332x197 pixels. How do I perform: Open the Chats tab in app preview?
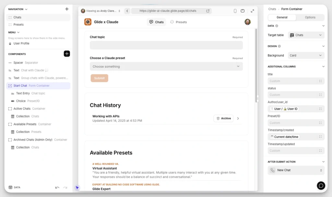157,22
